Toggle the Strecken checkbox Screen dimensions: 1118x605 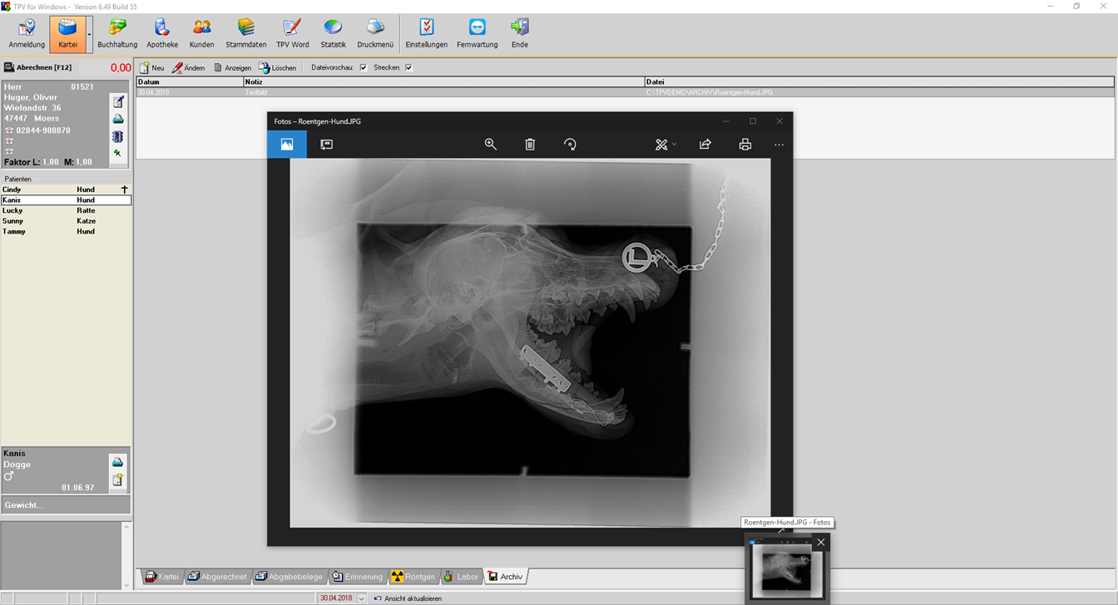(408, 68)
